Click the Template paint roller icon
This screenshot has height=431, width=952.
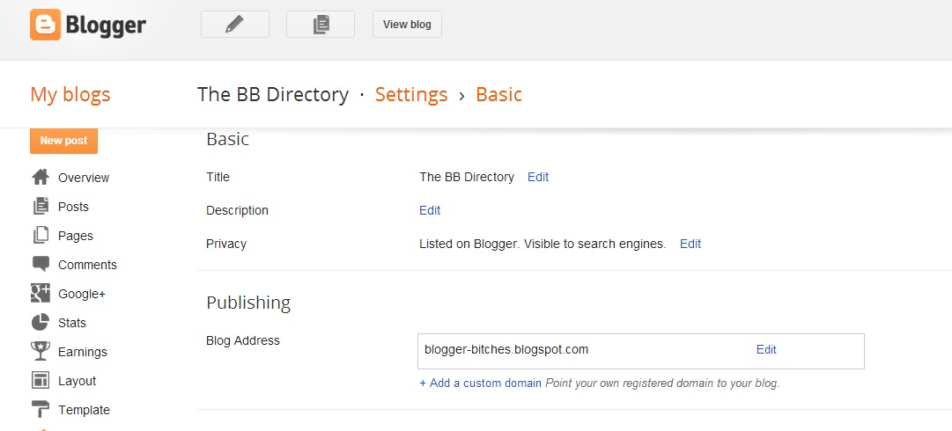pos(41,410)
